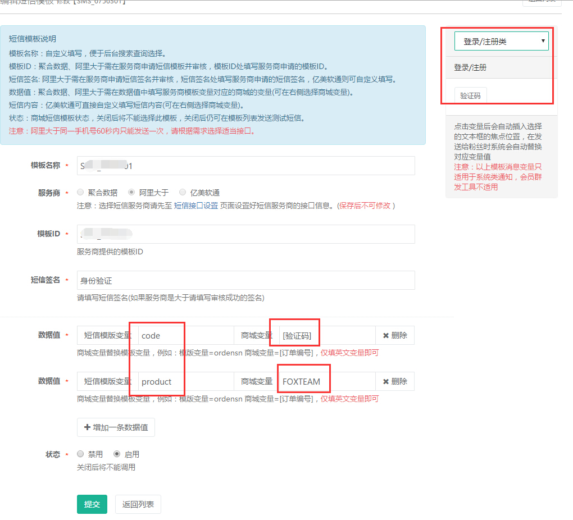Delete the code data row
The width and height of the screenshot is (573, 520).
tap(395, 335)
